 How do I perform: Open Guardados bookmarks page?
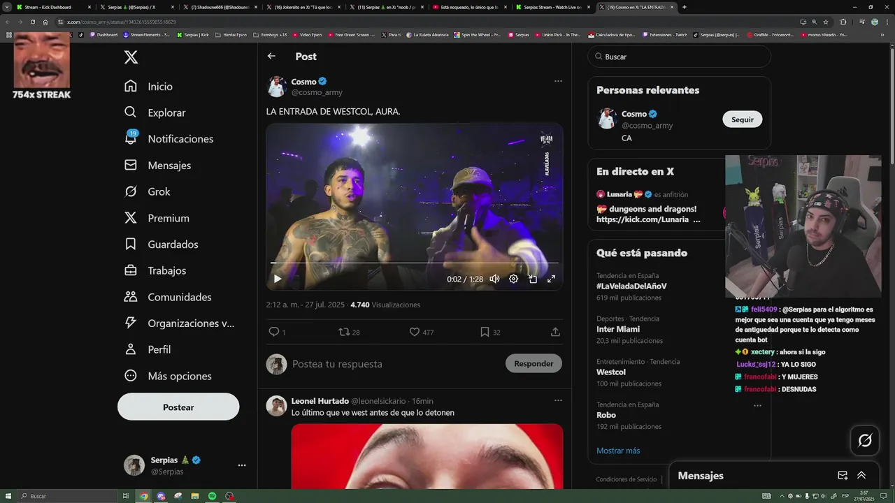tap(161, 245)
